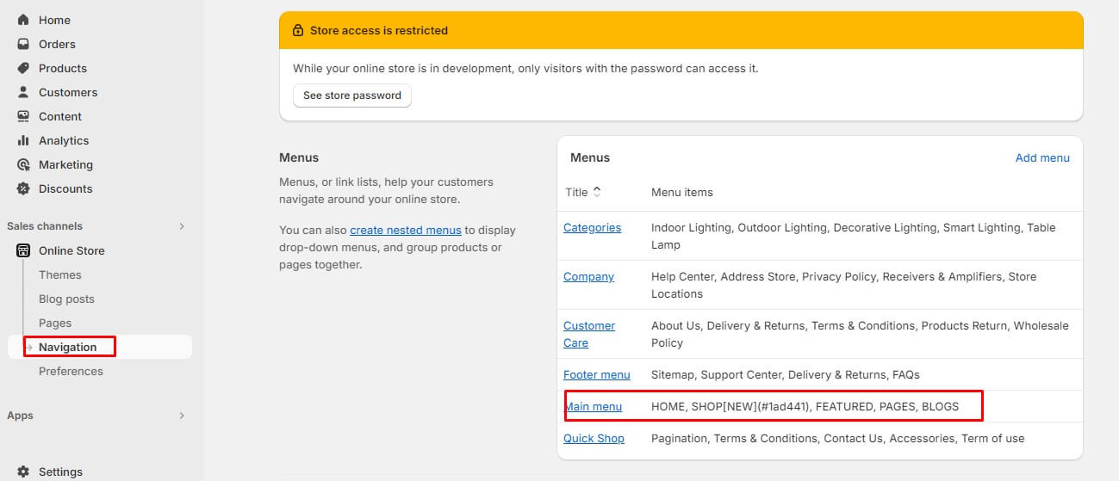Open Settings gear icon
Screen dimensions: 1119x481
pos(23,472)
